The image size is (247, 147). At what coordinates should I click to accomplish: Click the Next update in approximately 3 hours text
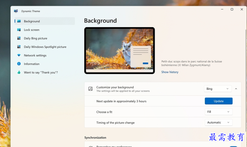(121, 101)
